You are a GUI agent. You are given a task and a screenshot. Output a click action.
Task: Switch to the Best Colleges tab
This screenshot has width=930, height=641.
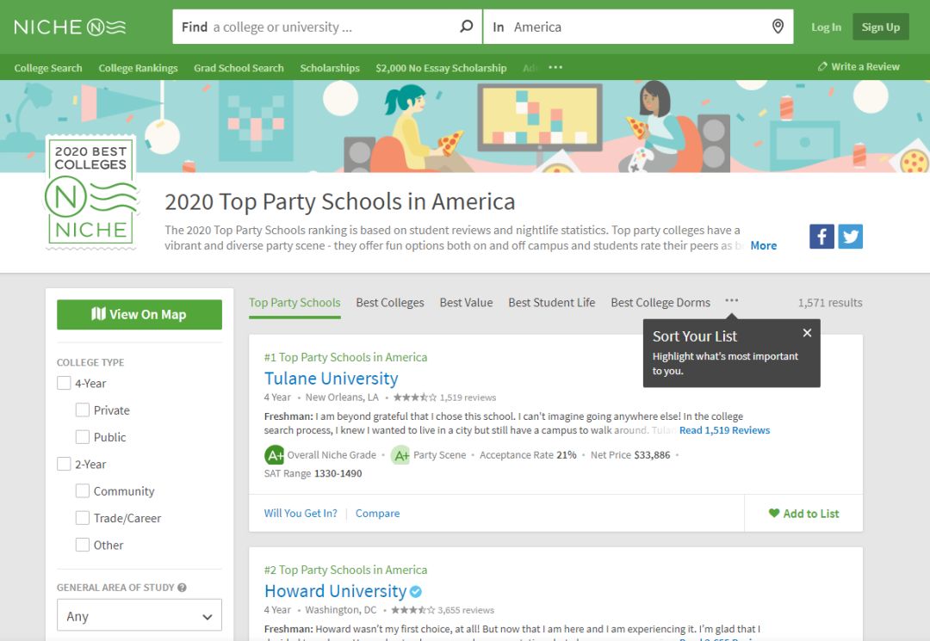point(390,303)
